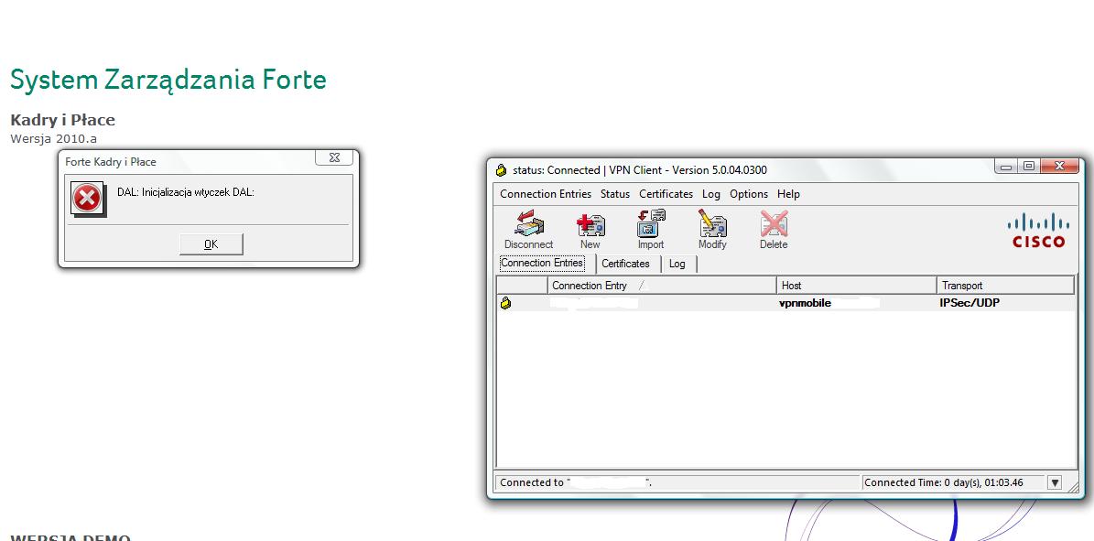Click the Cisco logo
Image resolution: width=1094 pixels, height=541 pixels.
[1038, 231]
